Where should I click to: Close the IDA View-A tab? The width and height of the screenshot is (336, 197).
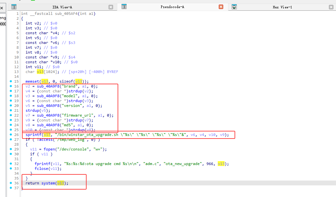click(x=111, y=7)
